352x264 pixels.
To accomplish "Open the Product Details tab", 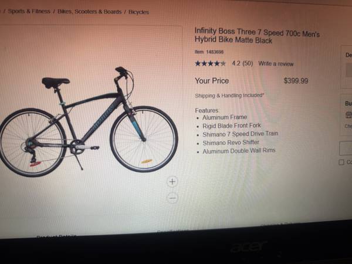I will [x=56, y=236].
